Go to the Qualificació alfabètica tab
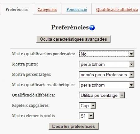 point(117,10)
